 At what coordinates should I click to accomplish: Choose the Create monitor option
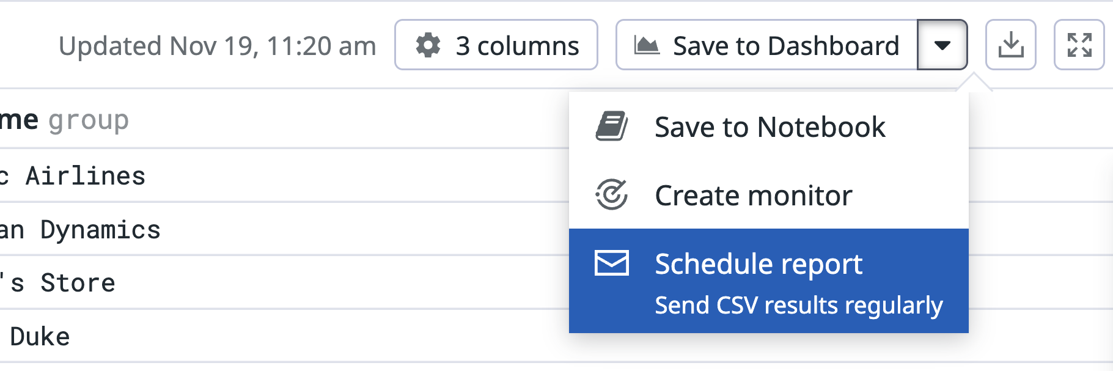coord(753,196)
